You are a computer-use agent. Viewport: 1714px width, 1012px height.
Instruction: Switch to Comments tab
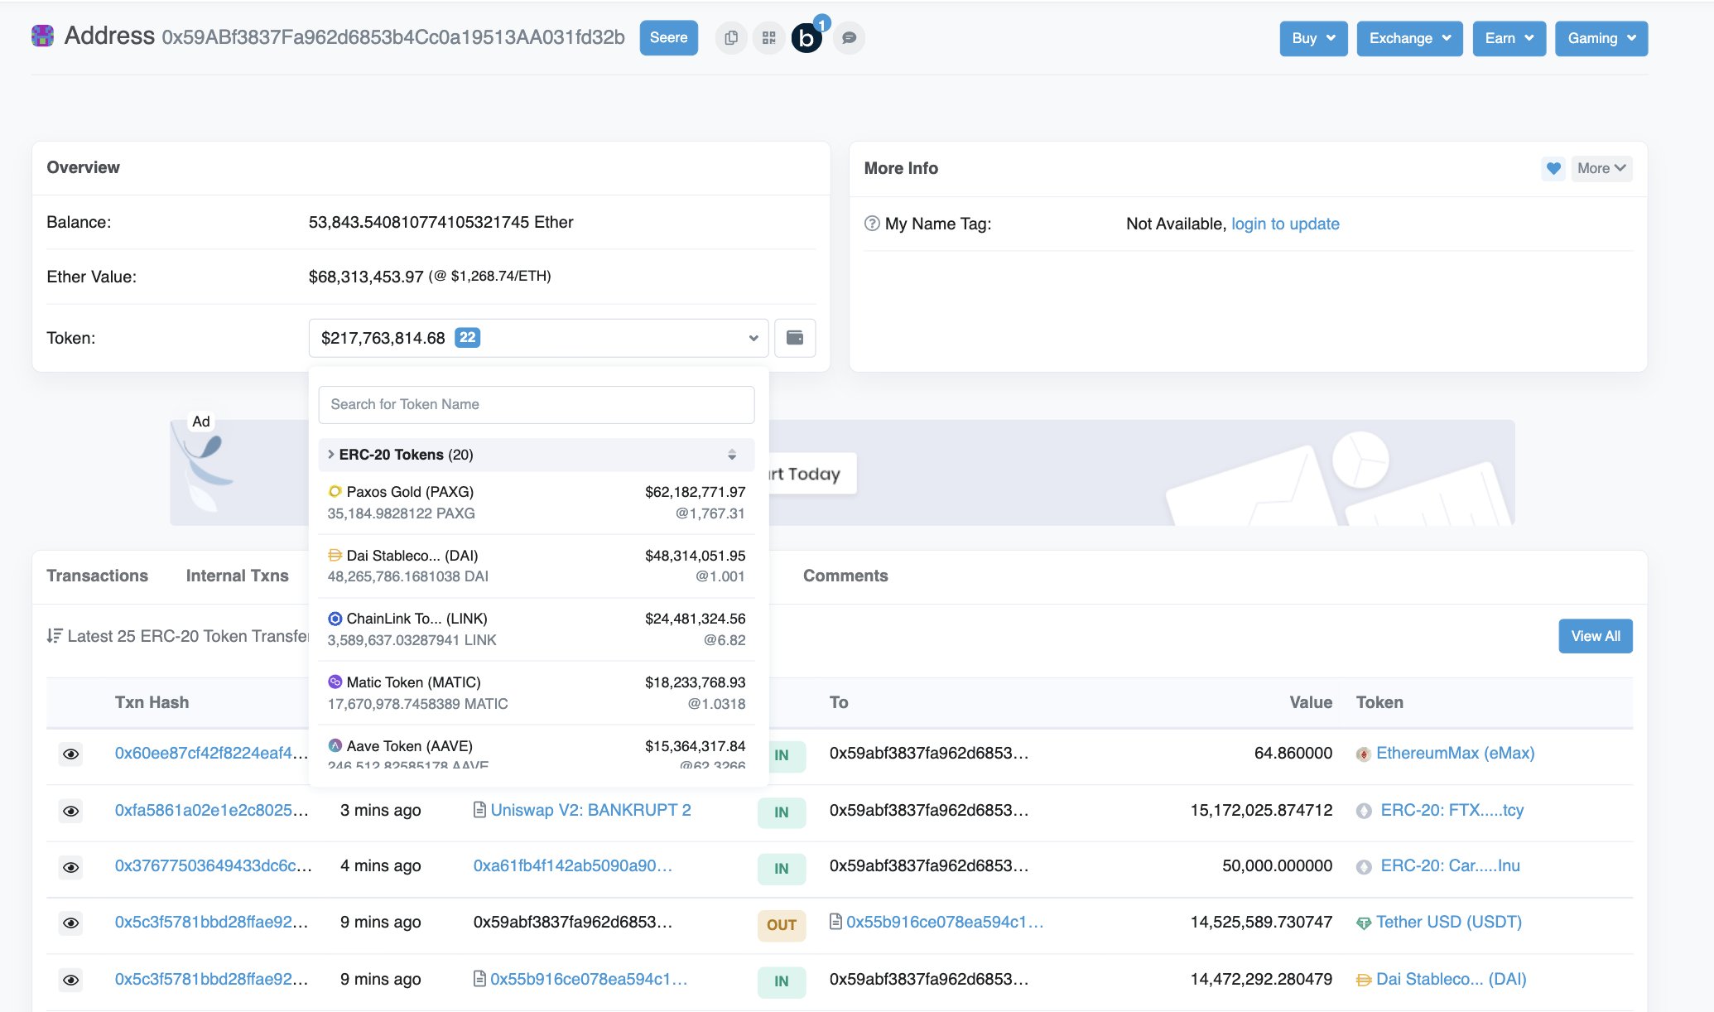pyautogui.click(x=845, y=576)
